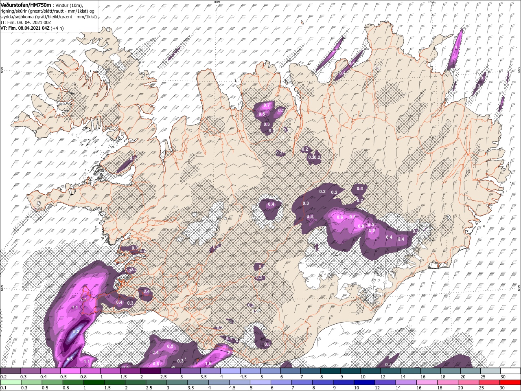Select the violet rain scale swatch starting at 14

405,382
